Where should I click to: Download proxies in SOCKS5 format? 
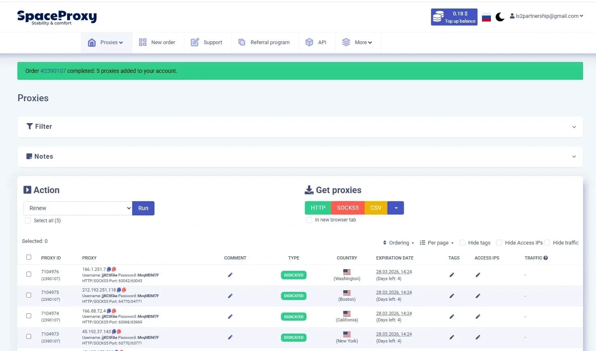pyautogui.click(x=347, y=208)
